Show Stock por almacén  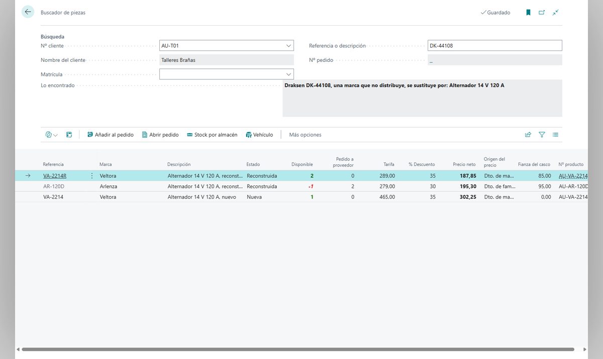click(x=212, y=135)
